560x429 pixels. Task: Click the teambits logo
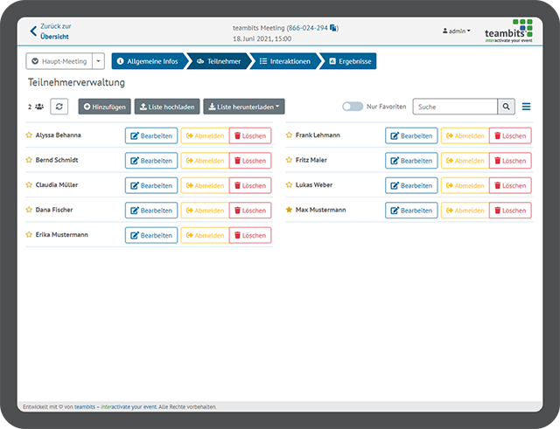pos(508,31)
